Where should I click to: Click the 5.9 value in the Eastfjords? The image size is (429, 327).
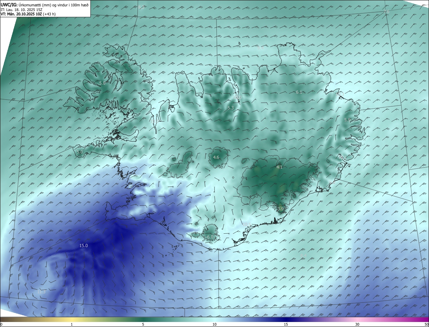tap(347, 120)
